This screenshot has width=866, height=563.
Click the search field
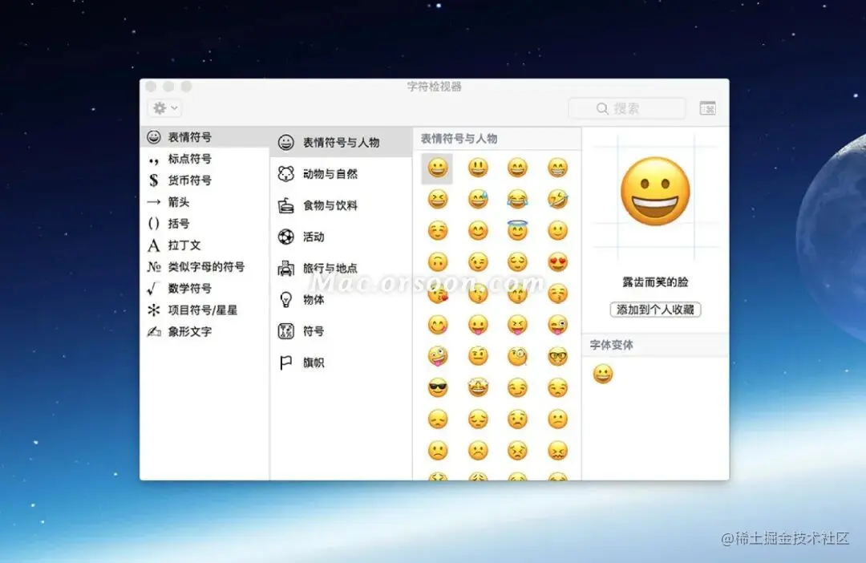coord(627,108)
